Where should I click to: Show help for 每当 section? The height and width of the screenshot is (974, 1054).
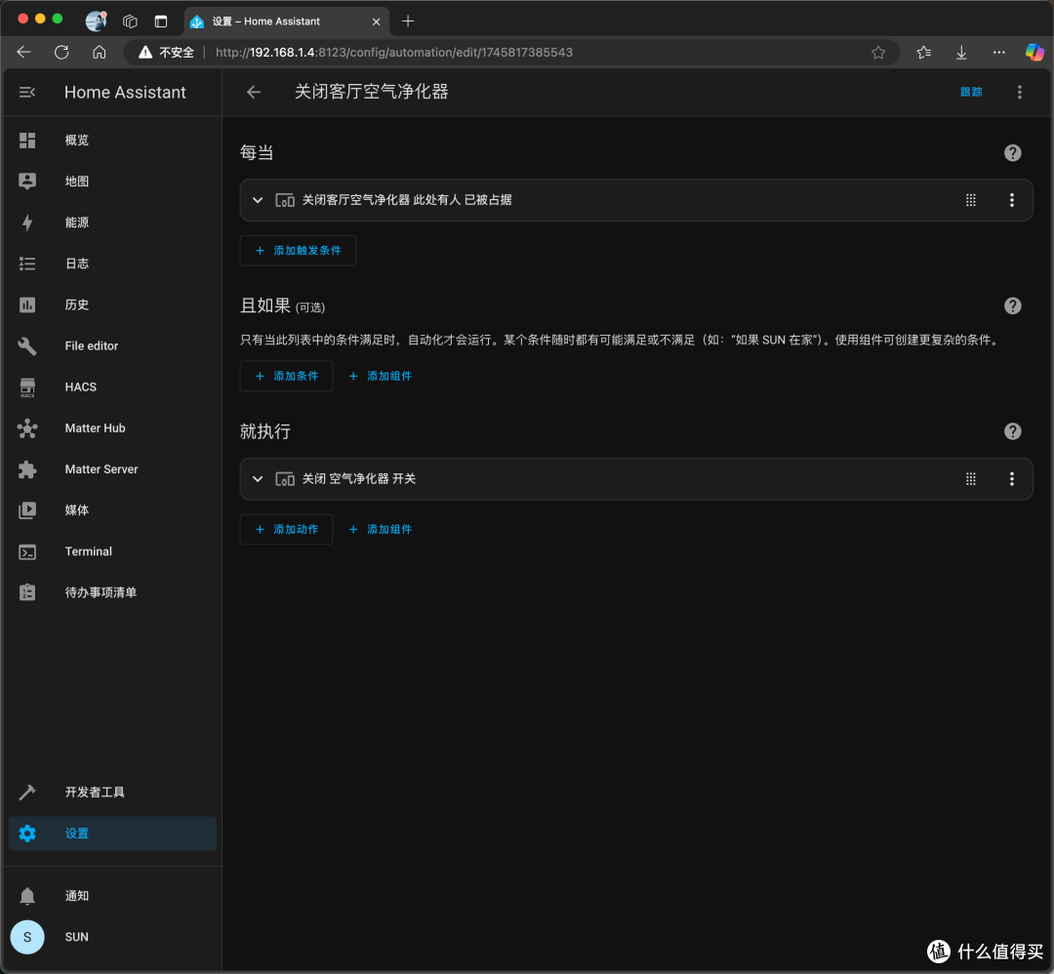(x=1012, y=152)
